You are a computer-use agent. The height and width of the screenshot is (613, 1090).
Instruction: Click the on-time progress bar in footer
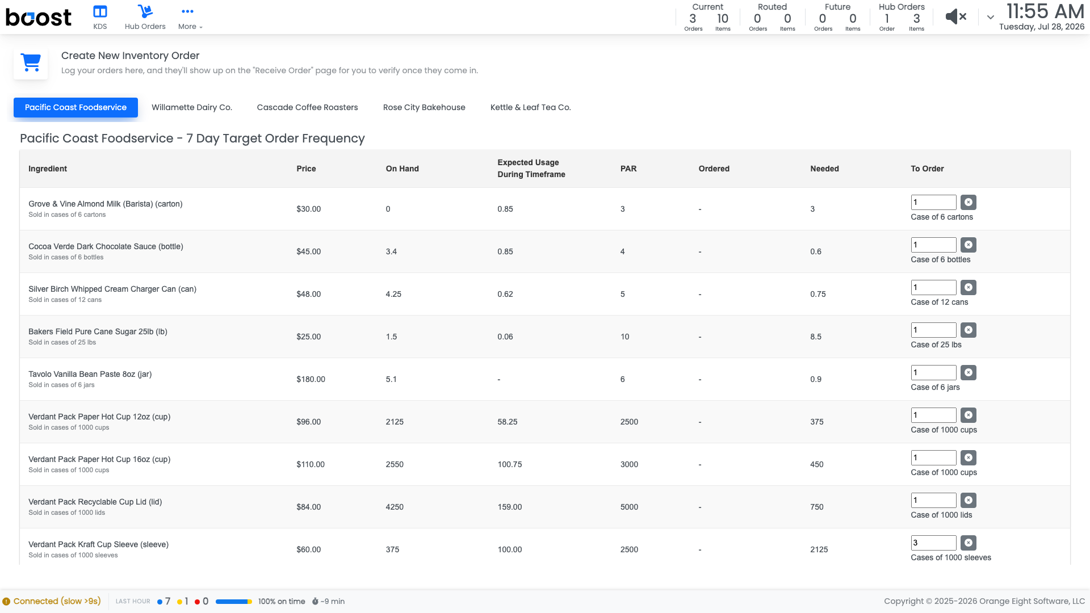click(234, 602)
